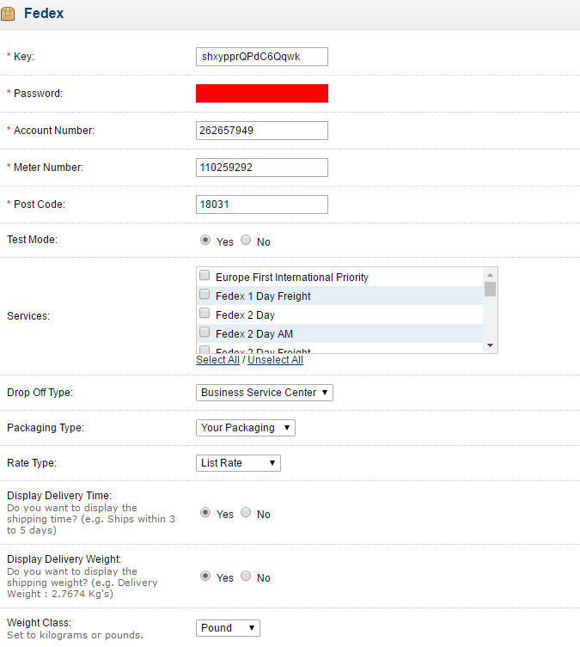
Task: Click the services list scroll down arrow
Action: click(x=490, y=345)
